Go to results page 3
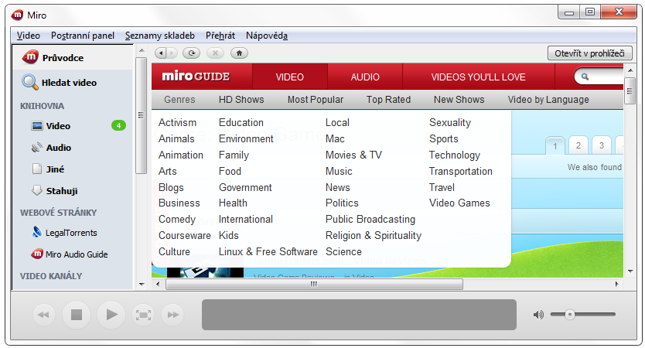 click(x=602, y=145)
